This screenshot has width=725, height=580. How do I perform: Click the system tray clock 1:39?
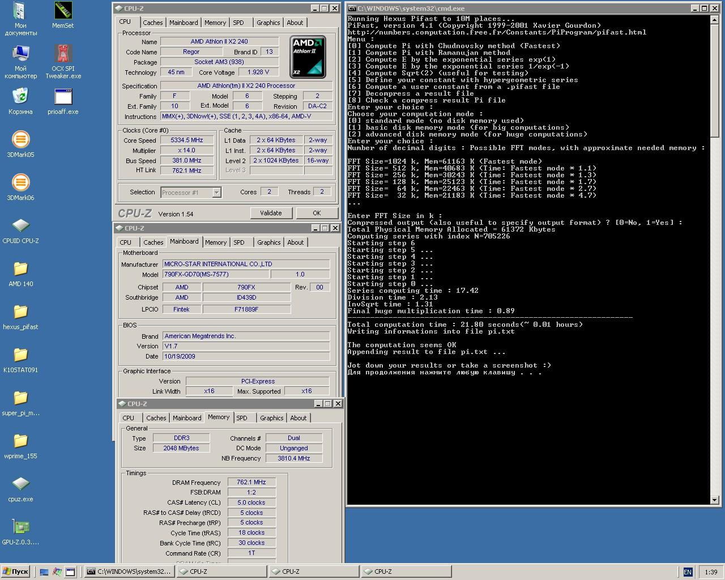[x=711, y=572]
